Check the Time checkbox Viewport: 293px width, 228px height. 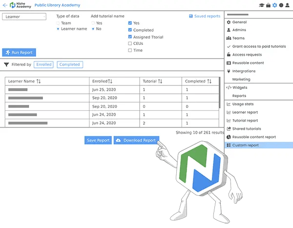[x=129, y=50]
